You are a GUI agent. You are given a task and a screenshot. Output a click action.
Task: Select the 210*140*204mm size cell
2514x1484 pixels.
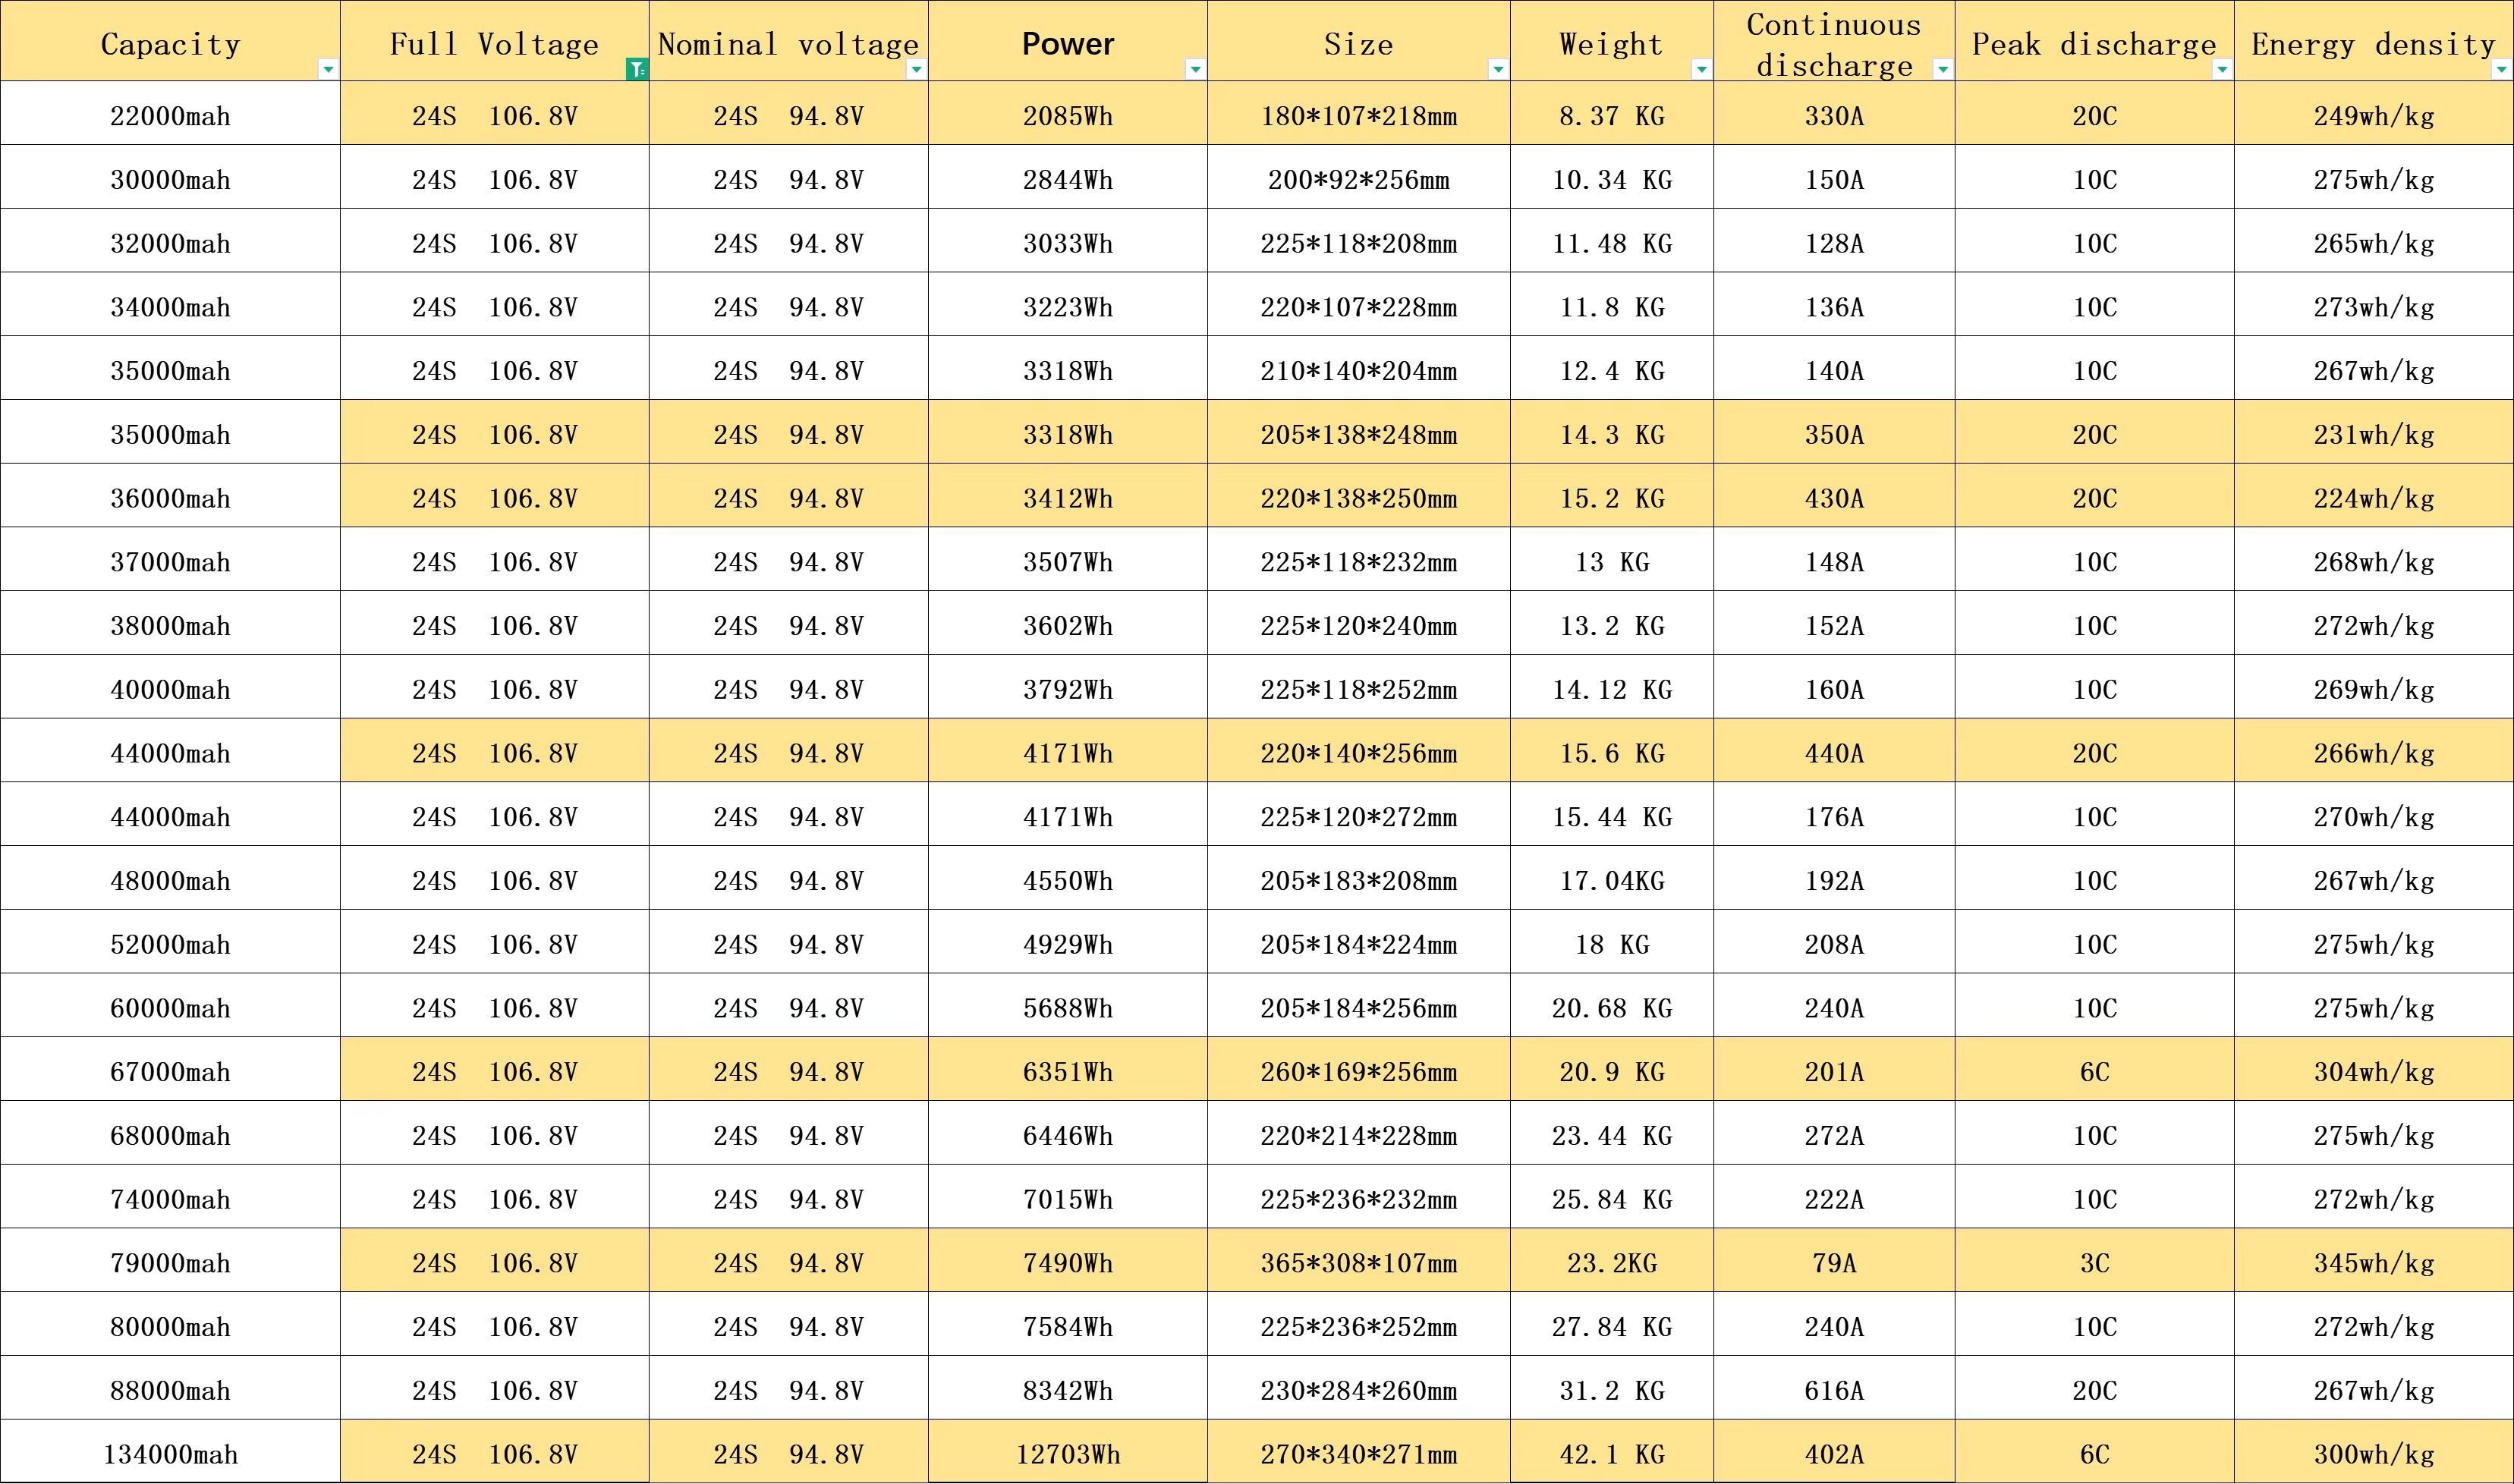1359,369
